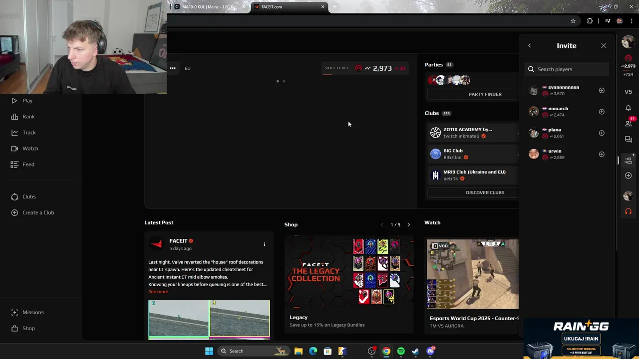
Task: Open Discord from the taskbar
Action: [x=430, y=351]
